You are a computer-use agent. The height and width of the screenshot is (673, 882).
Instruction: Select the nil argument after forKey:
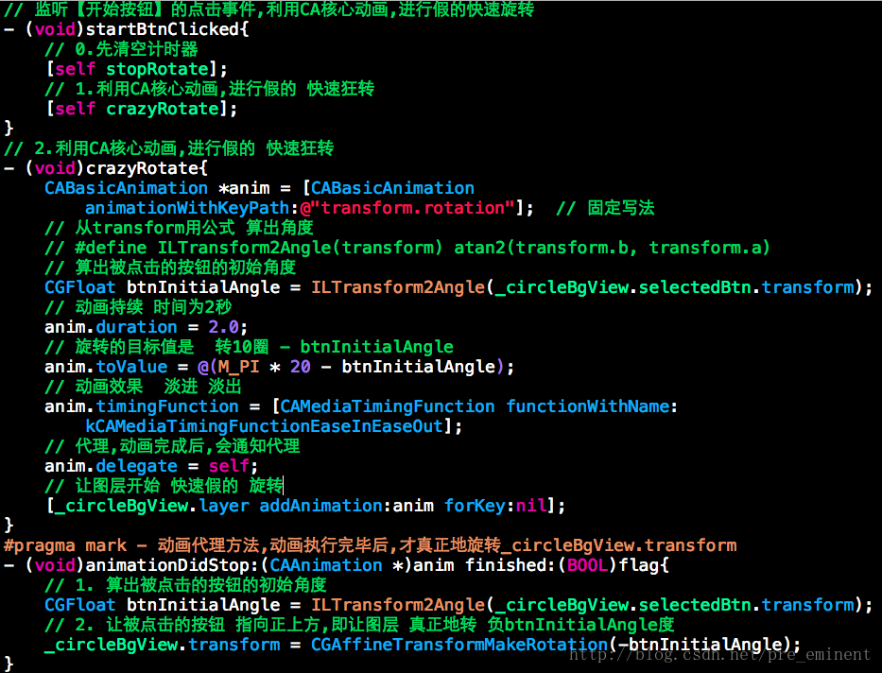coord(531,506)
